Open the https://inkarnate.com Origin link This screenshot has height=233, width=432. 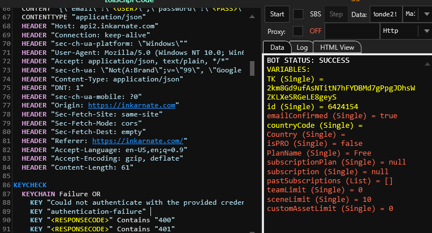132,105
